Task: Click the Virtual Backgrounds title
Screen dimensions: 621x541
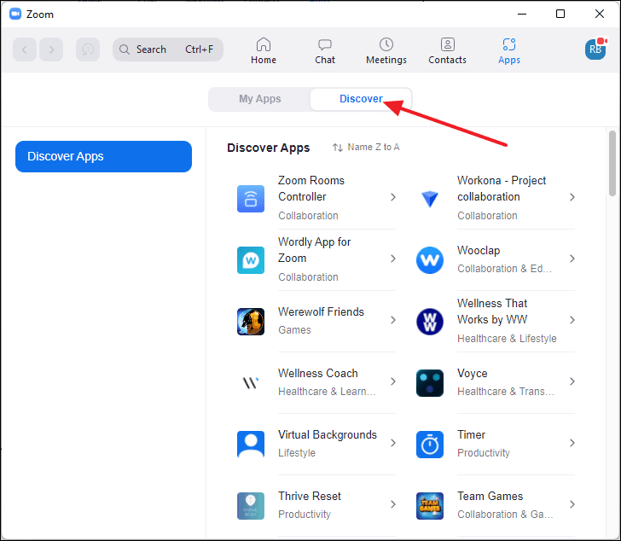Action: (x=328, y=435)
